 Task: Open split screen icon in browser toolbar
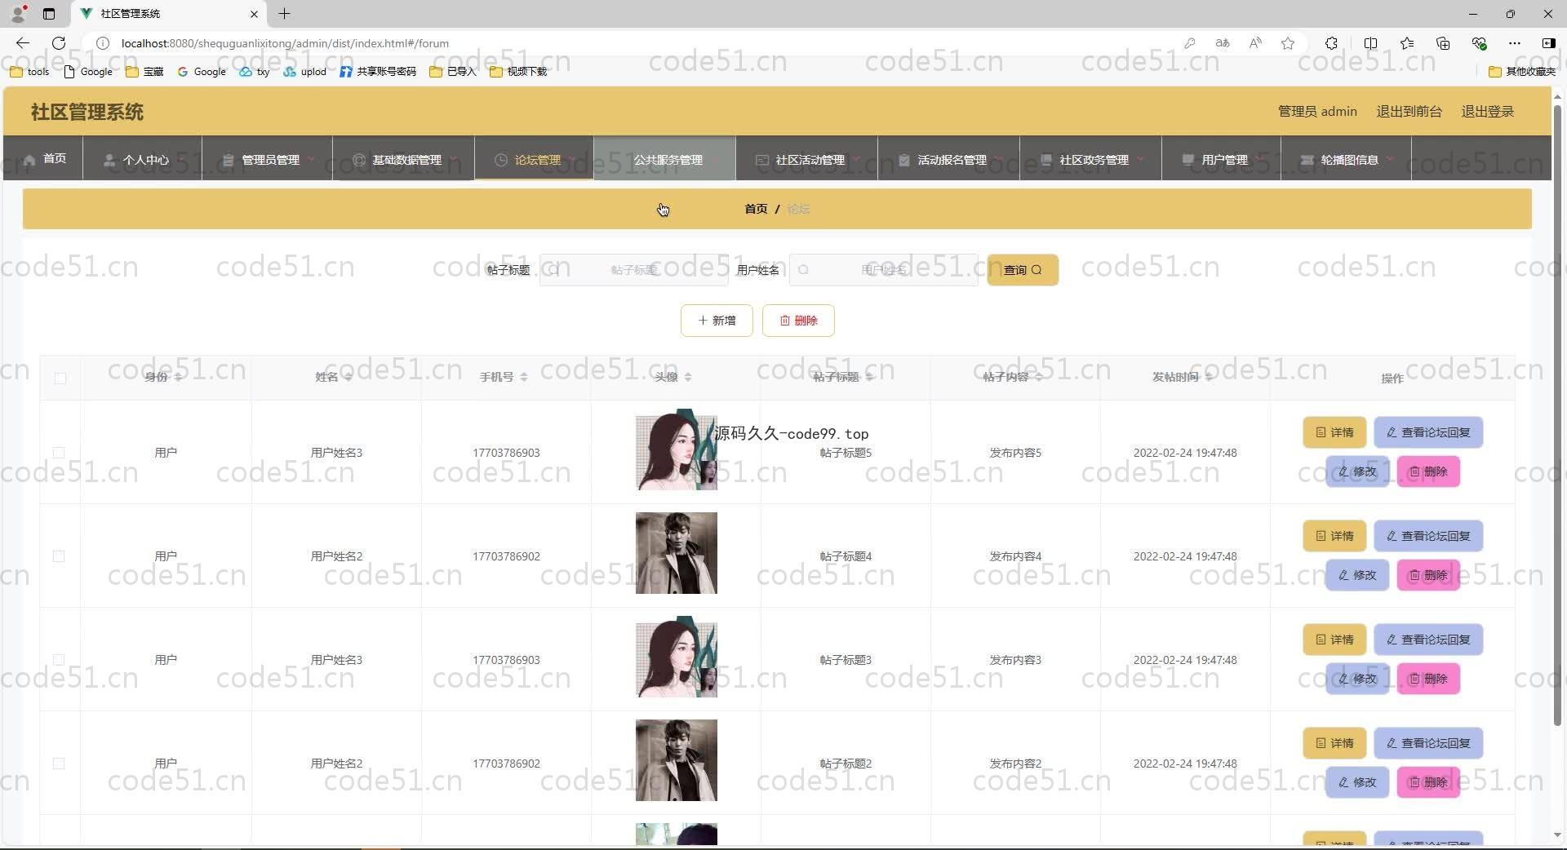[1370, 43]
